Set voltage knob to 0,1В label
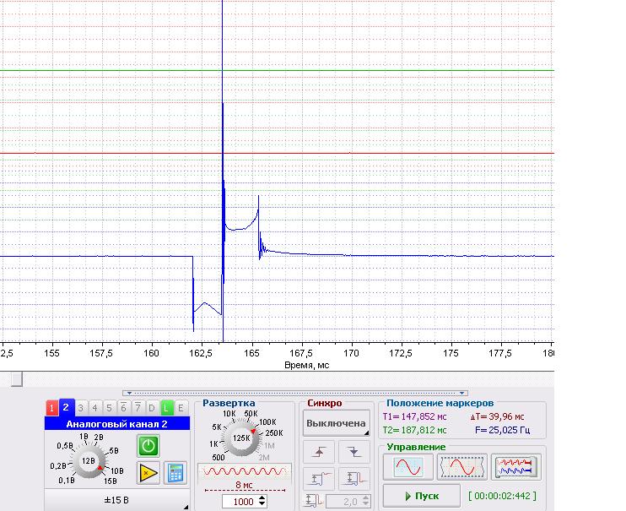The height and width of the screenshot is (511, 626). 67,481
